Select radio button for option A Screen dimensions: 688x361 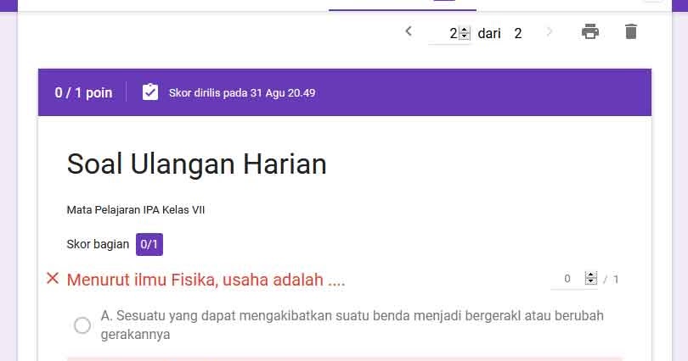click(x=82, y=325)
